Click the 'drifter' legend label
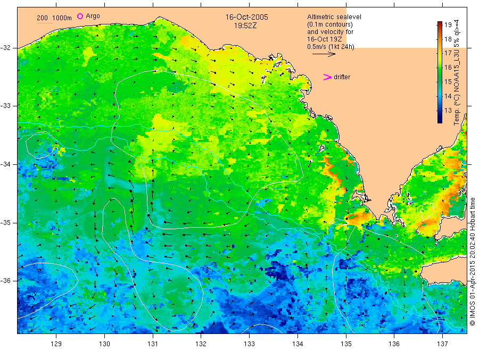479x351 pixels. (342, 77)
